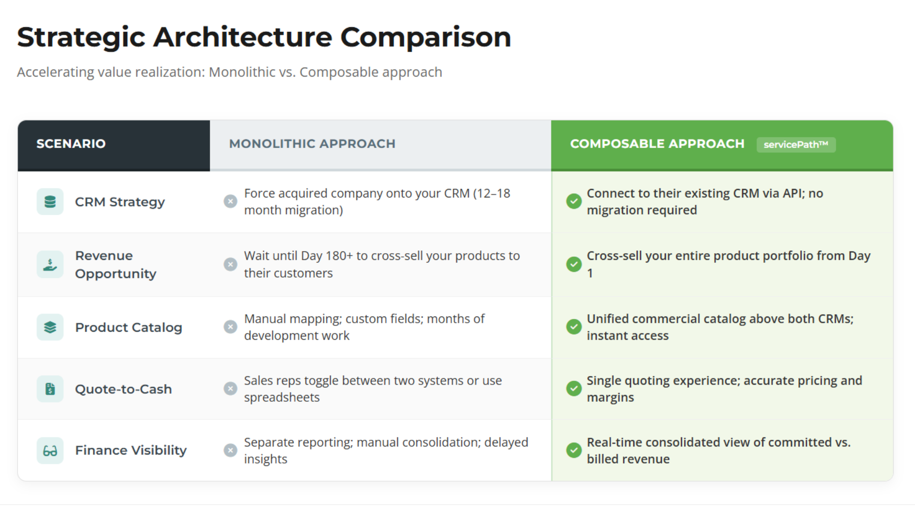Click the Strategic Architecture Comparison title
This screenshot has height=514, width=915.
click(x=264, y=37)
